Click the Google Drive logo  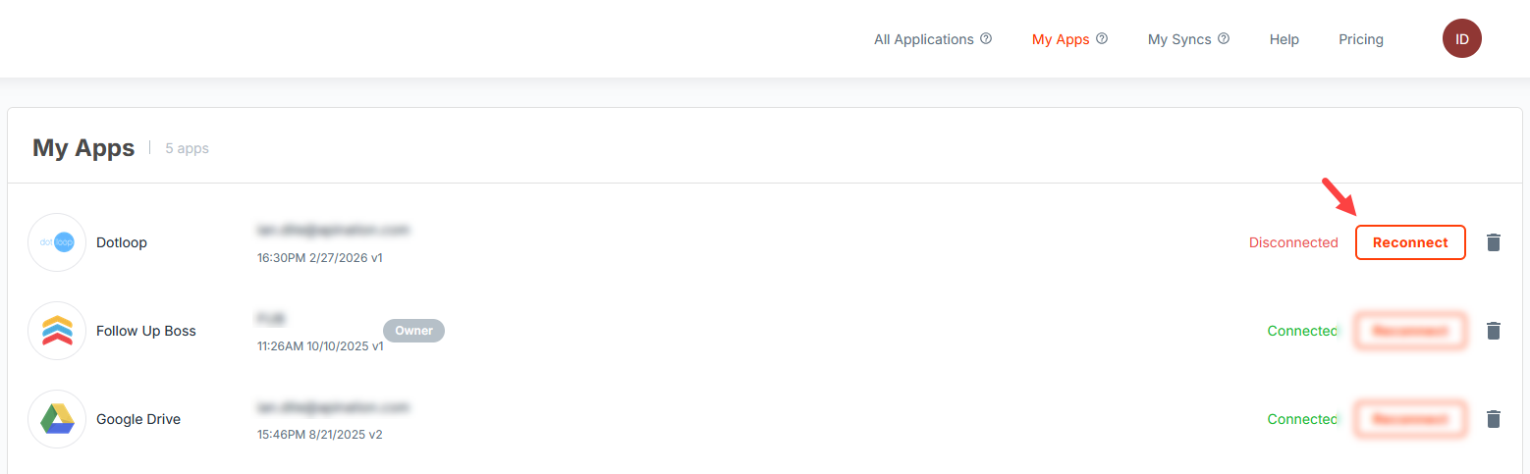point(58,419)
